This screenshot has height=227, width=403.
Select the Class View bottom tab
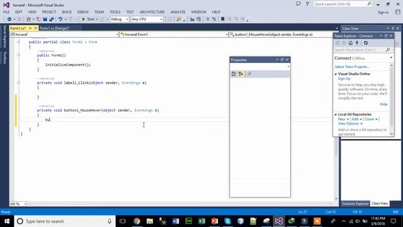[x=380, y=204]
